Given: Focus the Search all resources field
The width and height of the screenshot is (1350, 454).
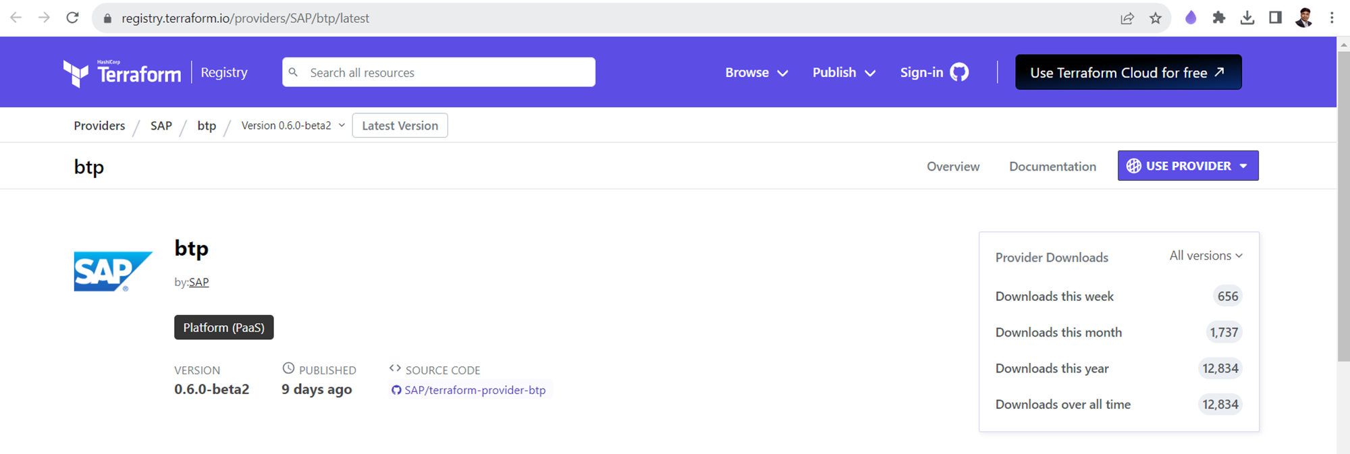Looking at the screenshot, I should (x=446, y=73).
